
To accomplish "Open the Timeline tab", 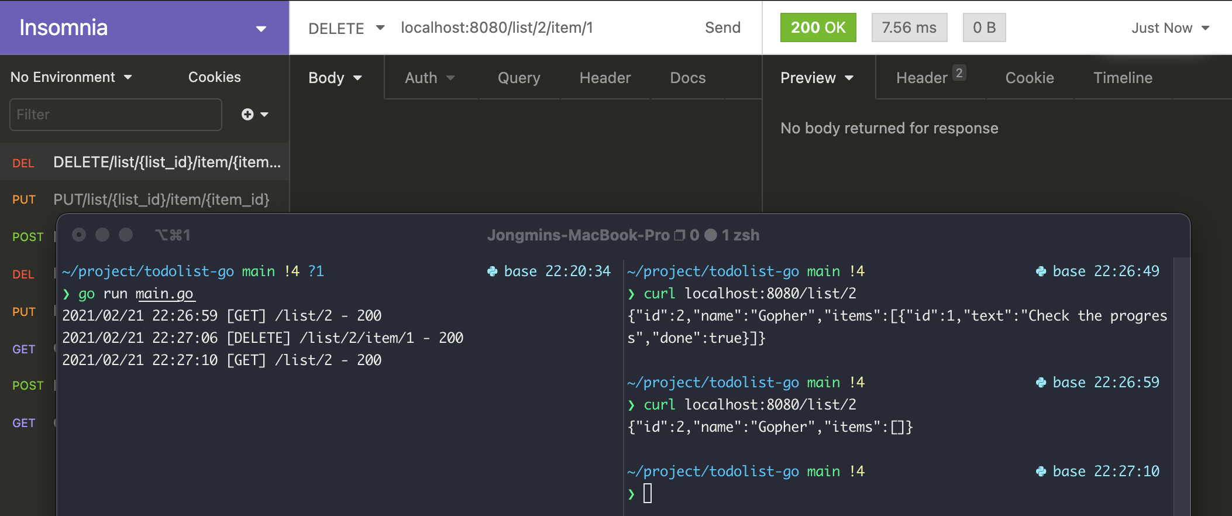I will click(1123, 78).
